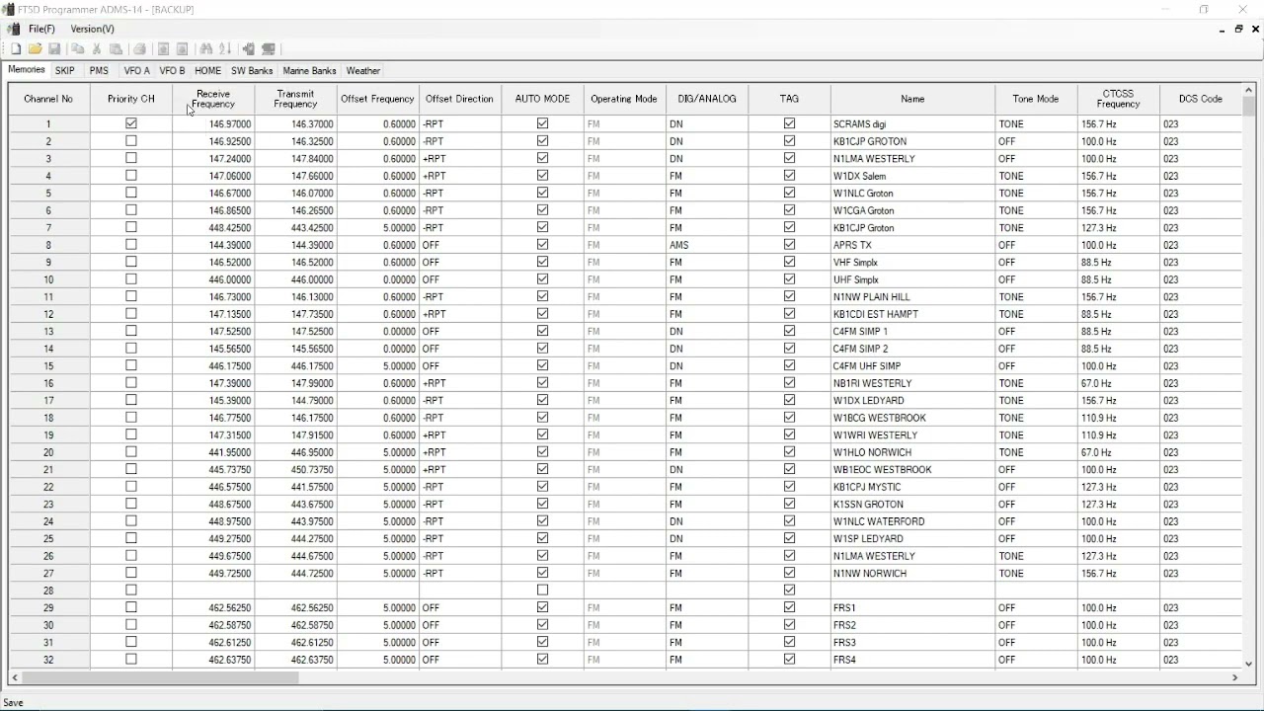Select the name cell SCRAMS digi

click(x=912, y=124)
